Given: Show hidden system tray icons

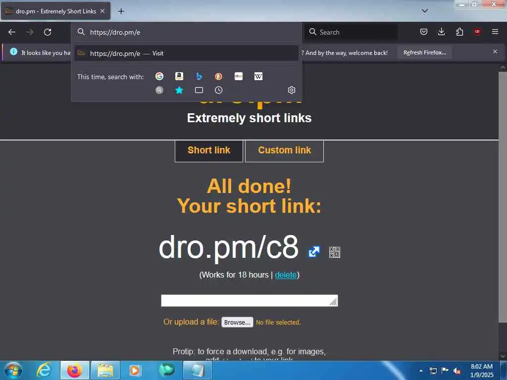Looking at the screenshot, I should (421, 371).
